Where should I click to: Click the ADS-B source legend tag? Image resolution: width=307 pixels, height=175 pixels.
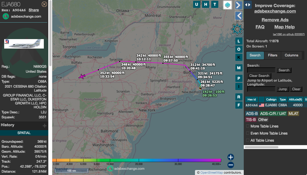pyautogui.click(x=252, y=114)
